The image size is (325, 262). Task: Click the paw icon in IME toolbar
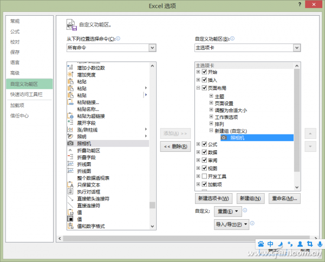(261, 244)
